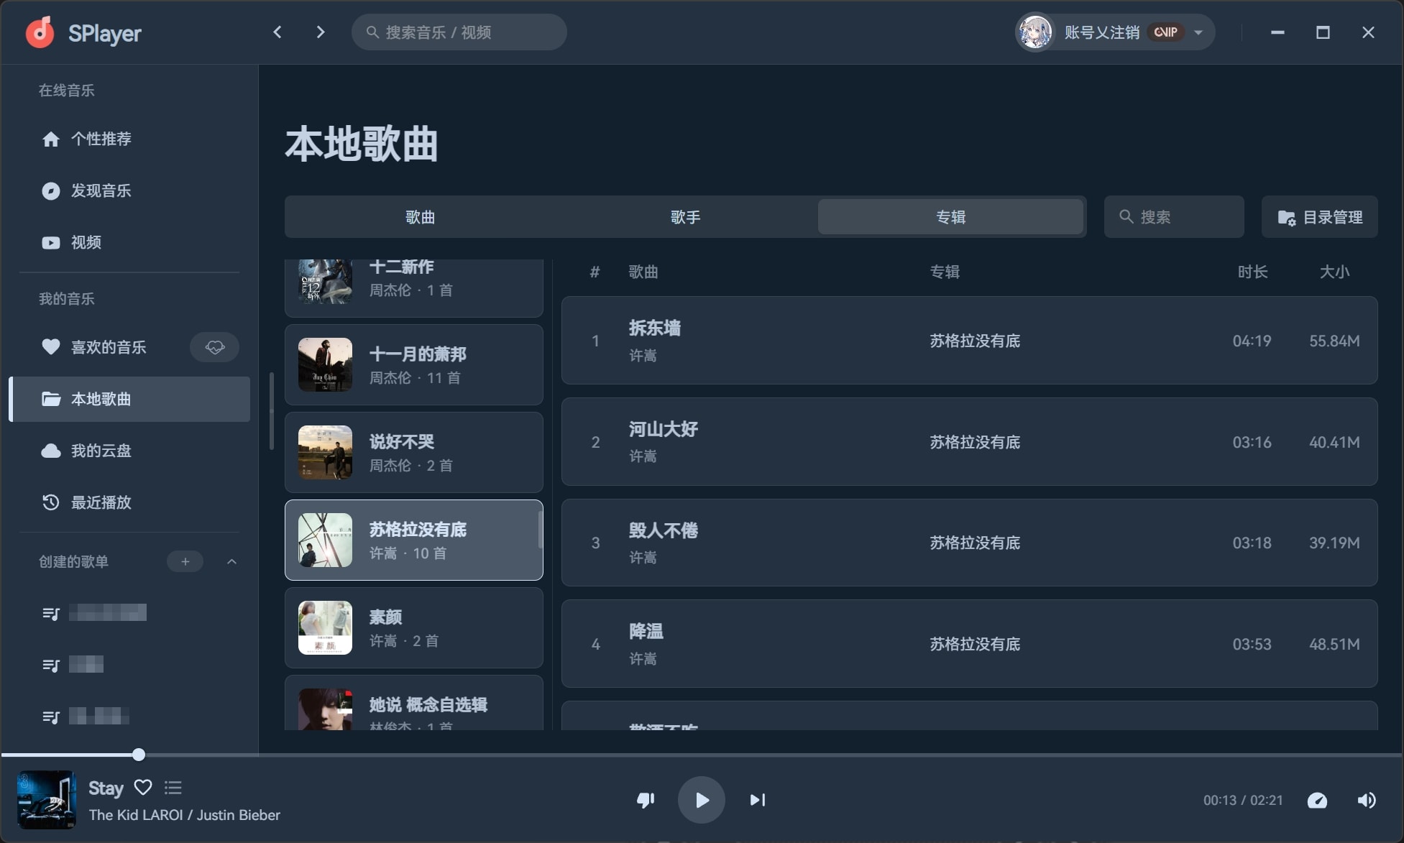The width and height of the screenshot is (1404, 843).
Task: Create a new playlist with the plus button
Action: [x=185, y=561]
